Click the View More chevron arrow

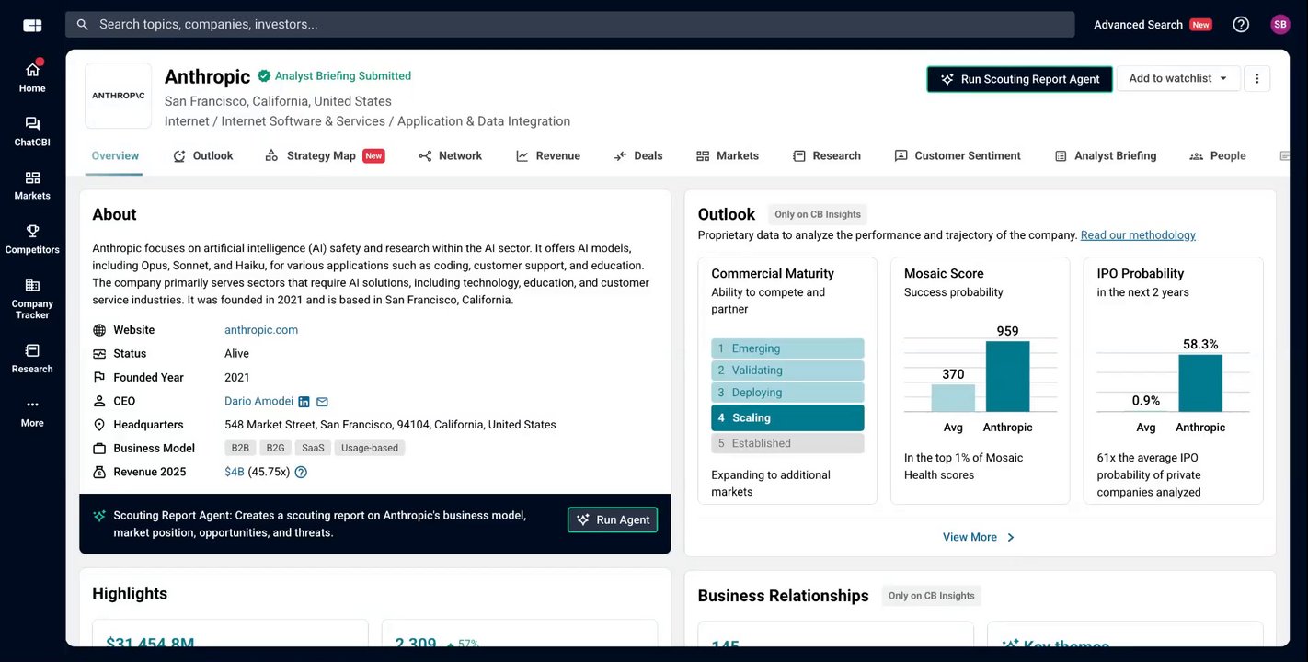coord(1011,538)
